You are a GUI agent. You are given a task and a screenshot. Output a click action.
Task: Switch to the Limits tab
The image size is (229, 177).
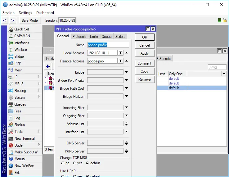(x=94, y=37)
